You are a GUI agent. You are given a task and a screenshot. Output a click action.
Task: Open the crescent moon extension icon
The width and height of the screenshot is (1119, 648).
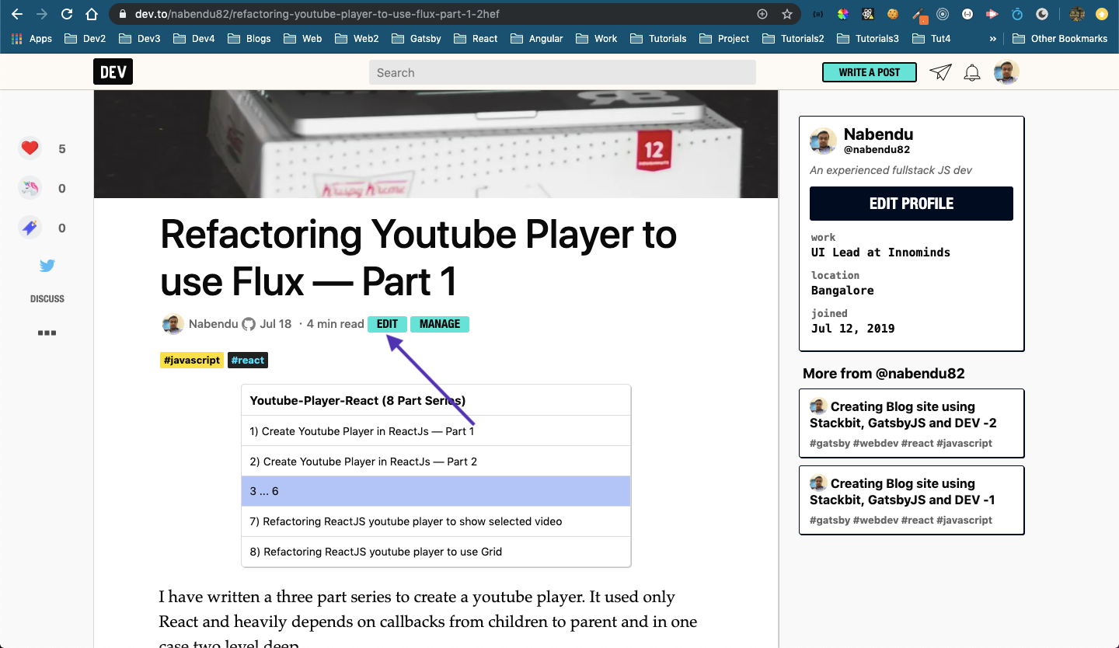tap(1042, 14)
